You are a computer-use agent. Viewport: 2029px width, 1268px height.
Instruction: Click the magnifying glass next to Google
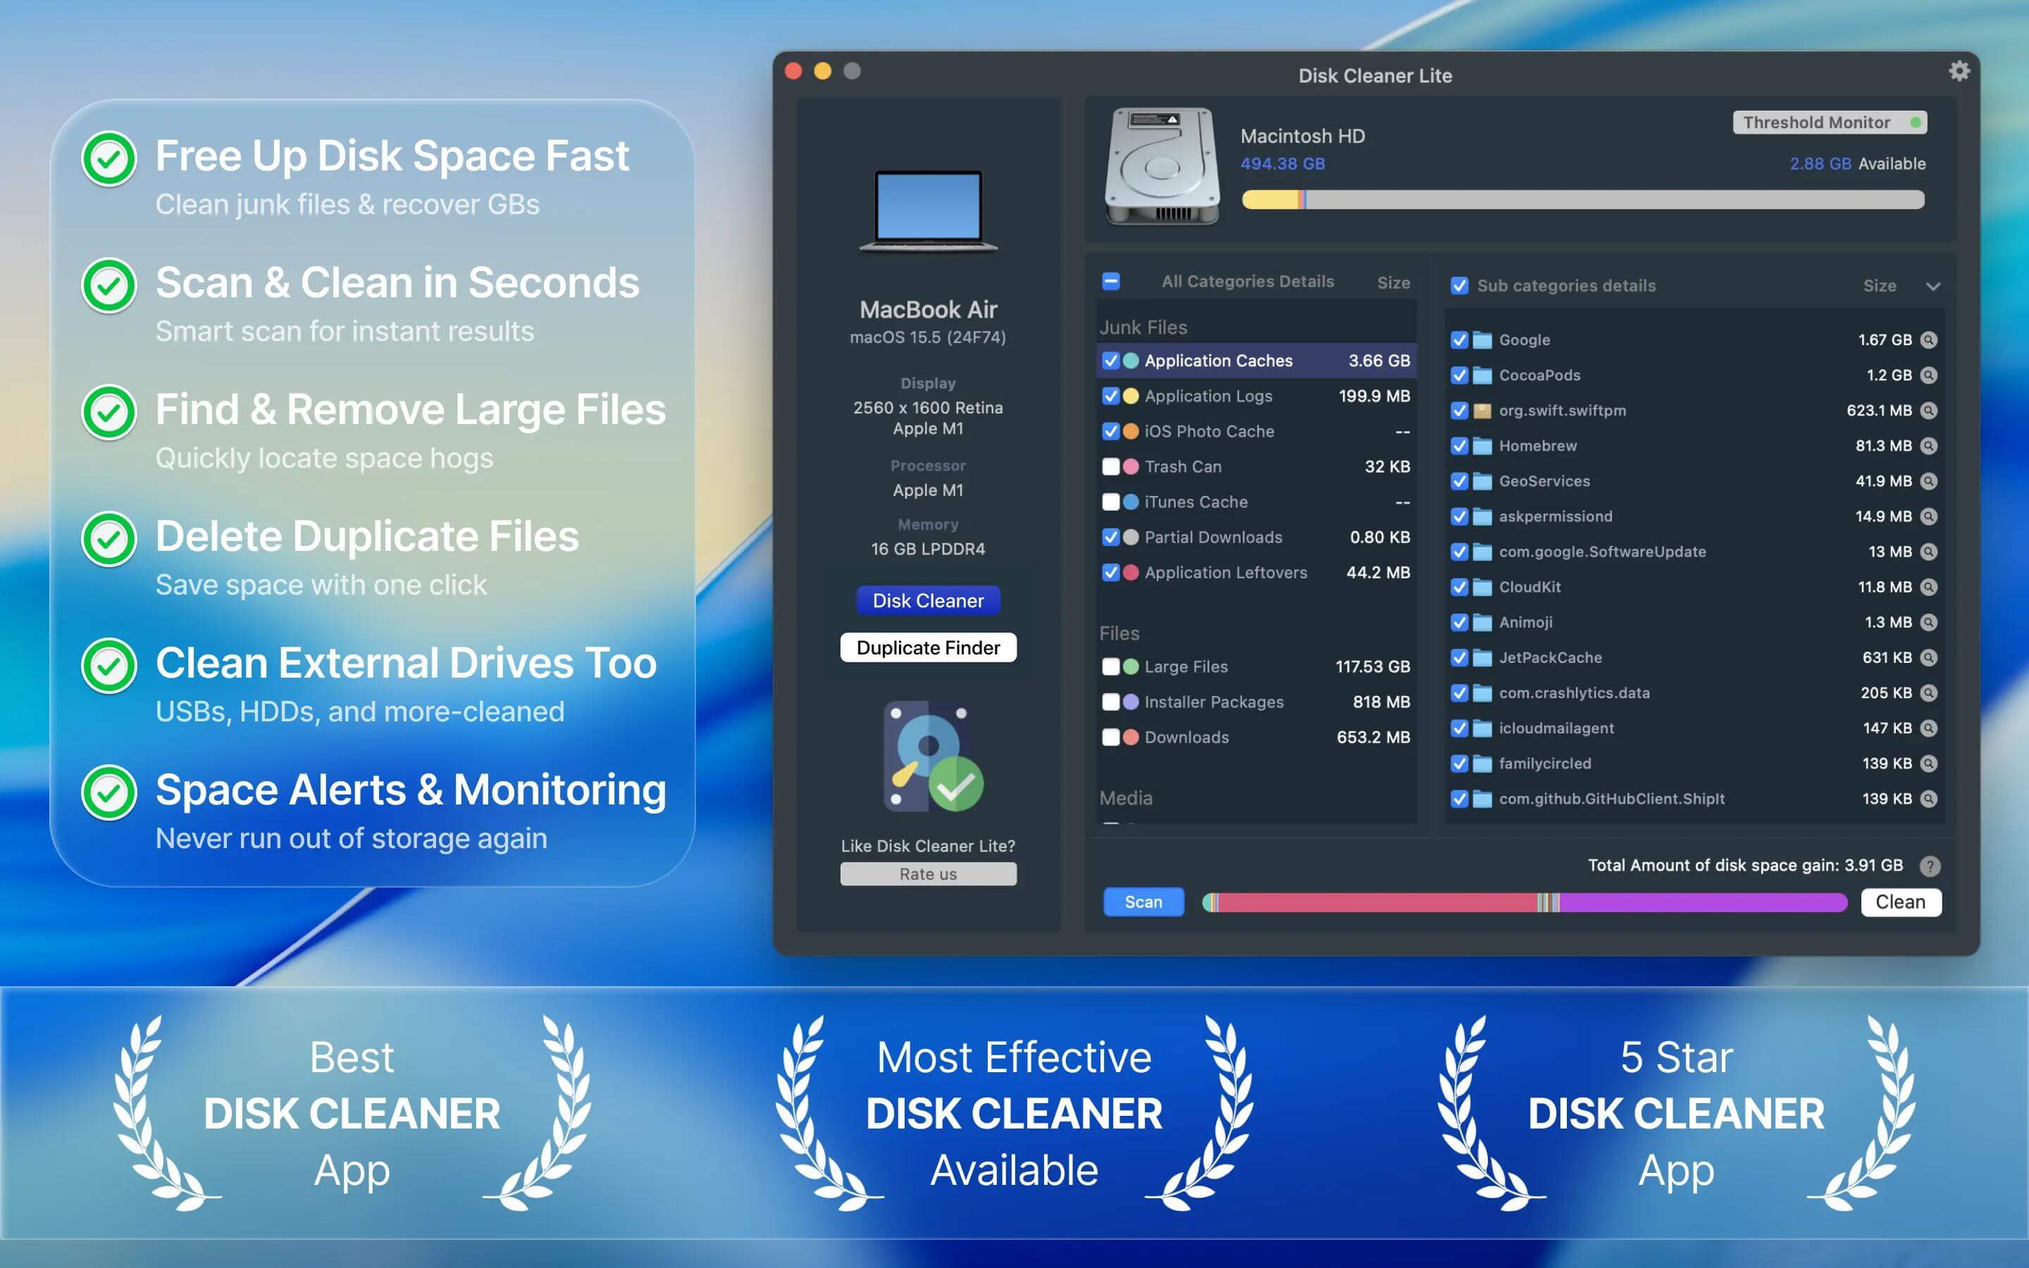click(1929, 340)
